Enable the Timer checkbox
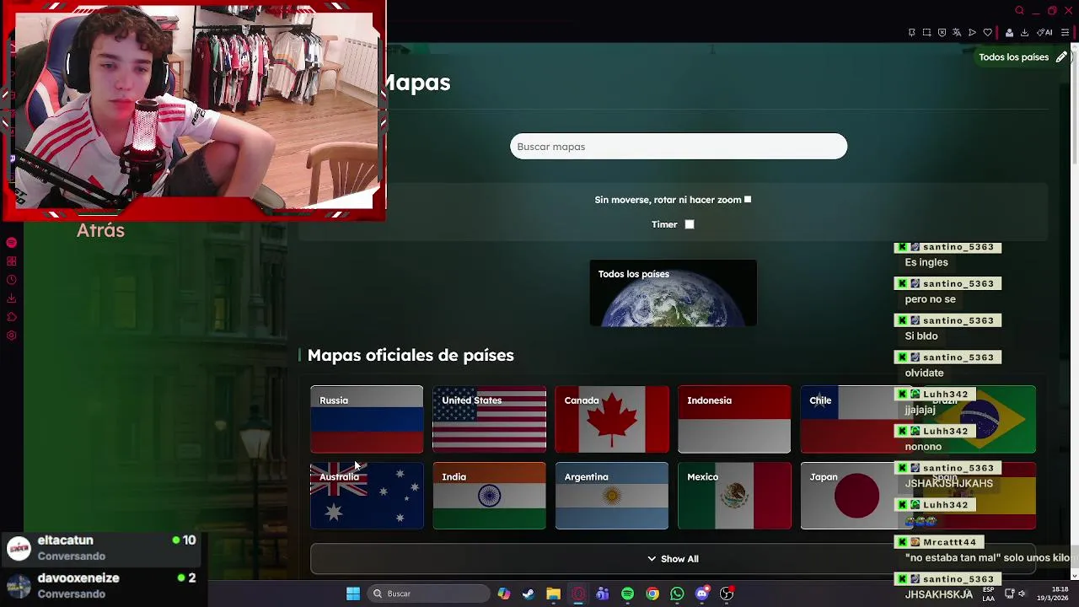The height and width of the screenshot is (607, 1079). pos(690,224)
